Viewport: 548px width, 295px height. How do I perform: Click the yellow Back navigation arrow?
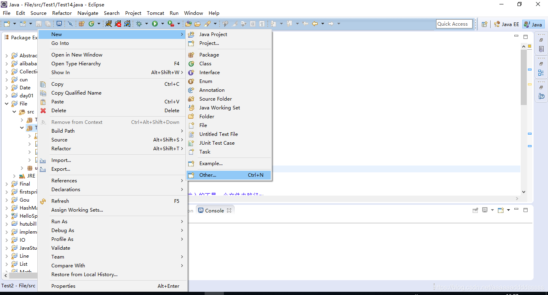click(315, 24)
